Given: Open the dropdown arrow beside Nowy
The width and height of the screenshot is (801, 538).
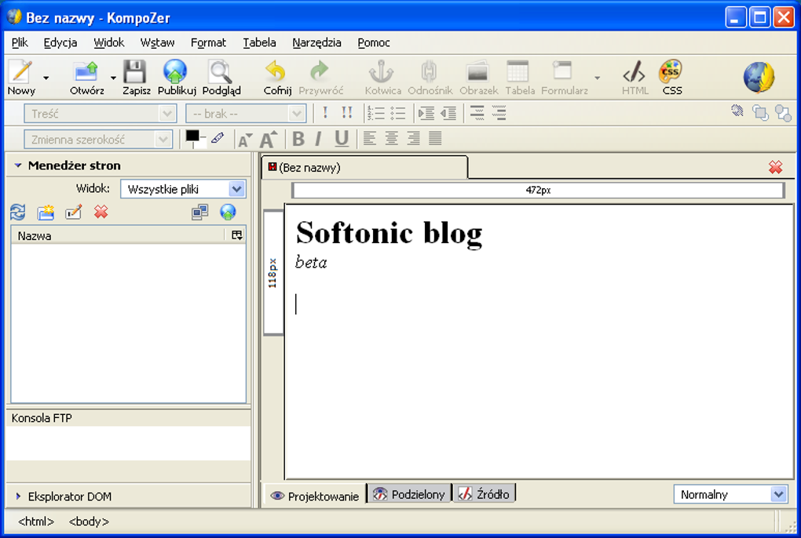Looking at the screenshot, I should pyautogui.click(x=46, y=78).
